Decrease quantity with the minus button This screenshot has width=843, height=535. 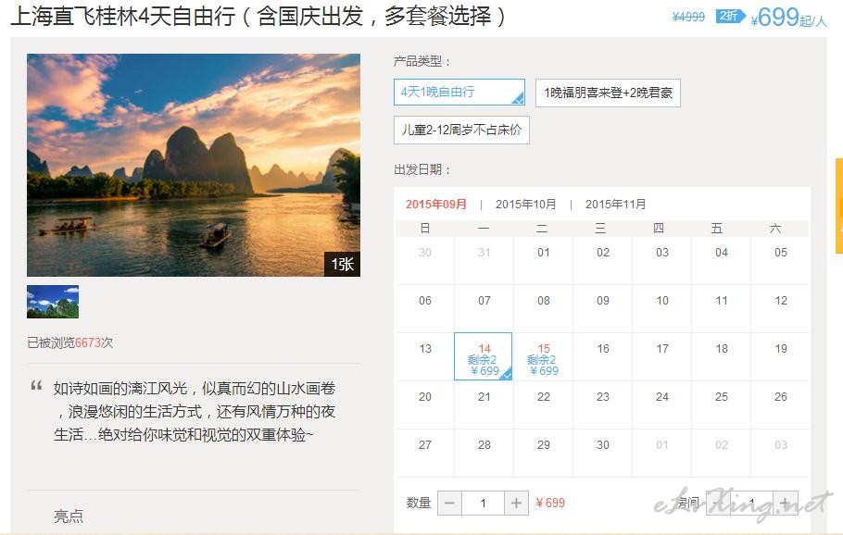coord(449,504)
